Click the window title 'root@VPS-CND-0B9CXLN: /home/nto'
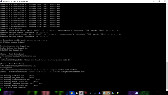 point(15,1)
